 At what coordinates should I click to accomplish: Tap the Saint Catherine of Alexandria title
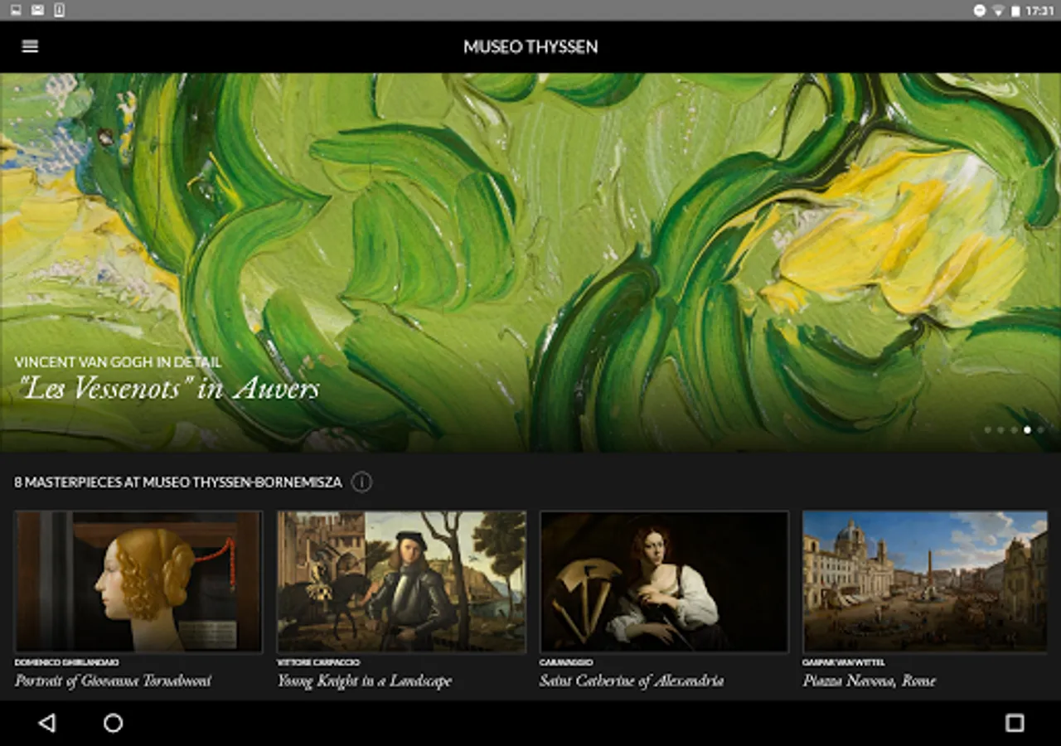click(632, 681)
